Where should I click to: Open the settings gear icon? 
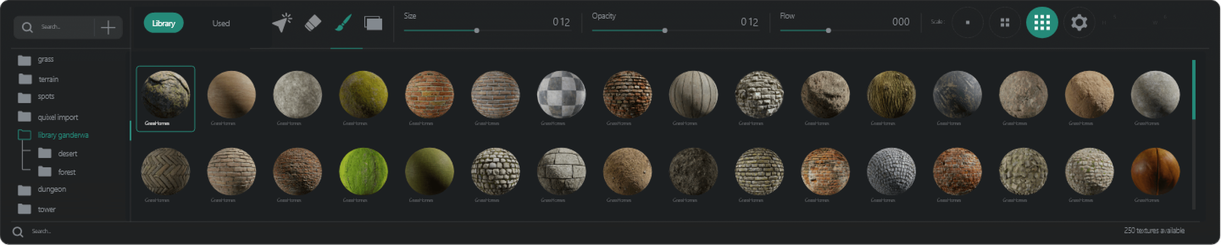point(1079,22)
